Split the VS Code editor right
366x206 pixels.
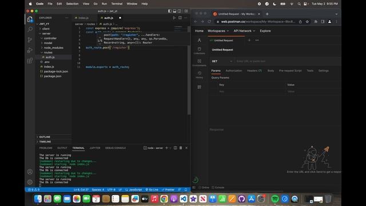[x=180, y=18]
